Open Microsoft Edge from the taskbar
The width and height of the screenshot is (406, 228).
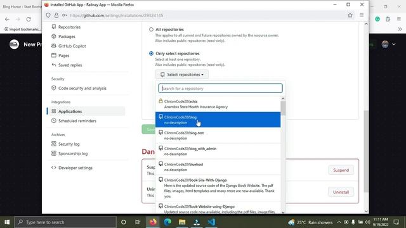tap(167, 222)
